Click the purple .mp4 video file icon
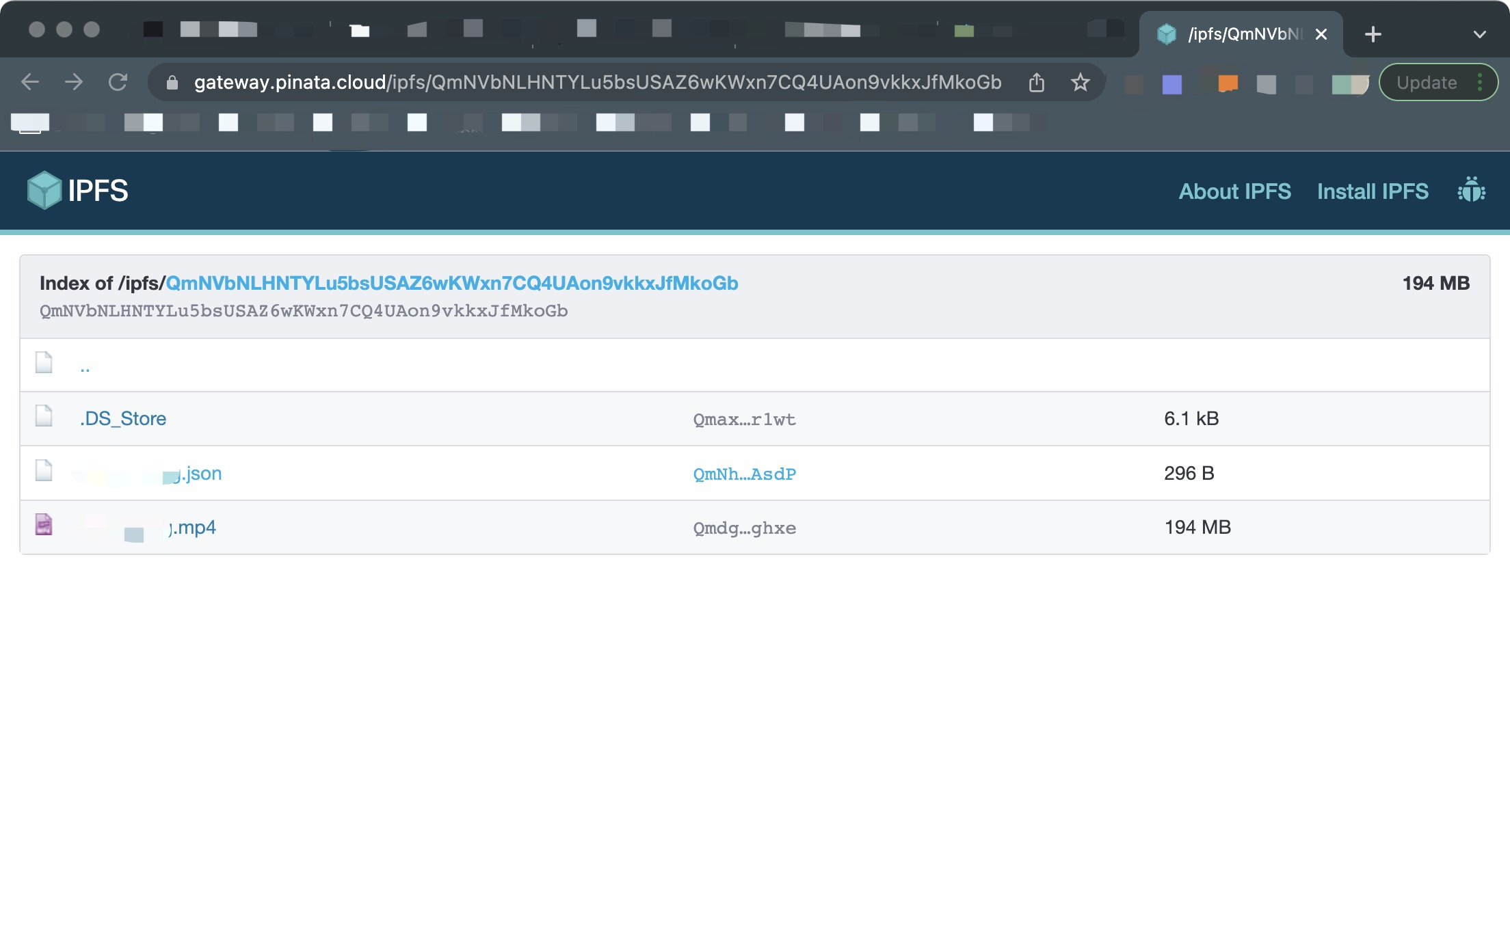 point(44,524)
